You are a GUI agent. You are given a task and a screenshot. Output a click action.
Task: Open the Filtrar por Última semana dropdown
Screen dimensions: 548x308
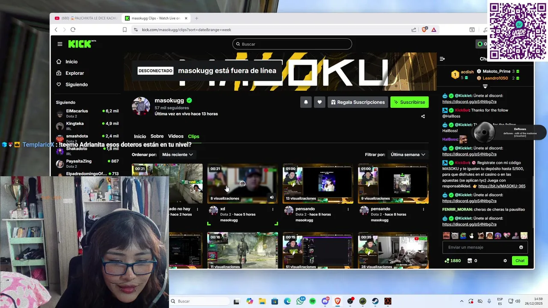(408, 154)
